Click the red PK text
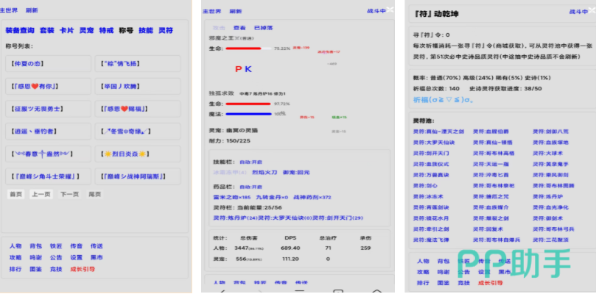 tap(242, 69)
